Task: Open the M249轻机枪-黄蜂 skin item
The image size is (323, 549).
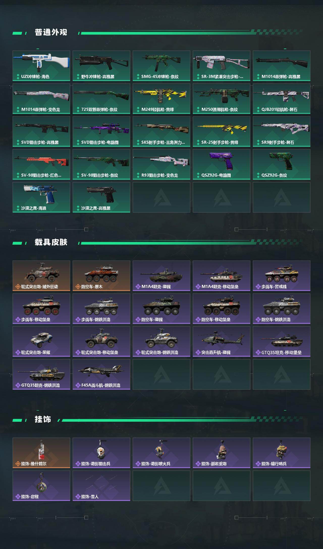Action: [161, 99]
